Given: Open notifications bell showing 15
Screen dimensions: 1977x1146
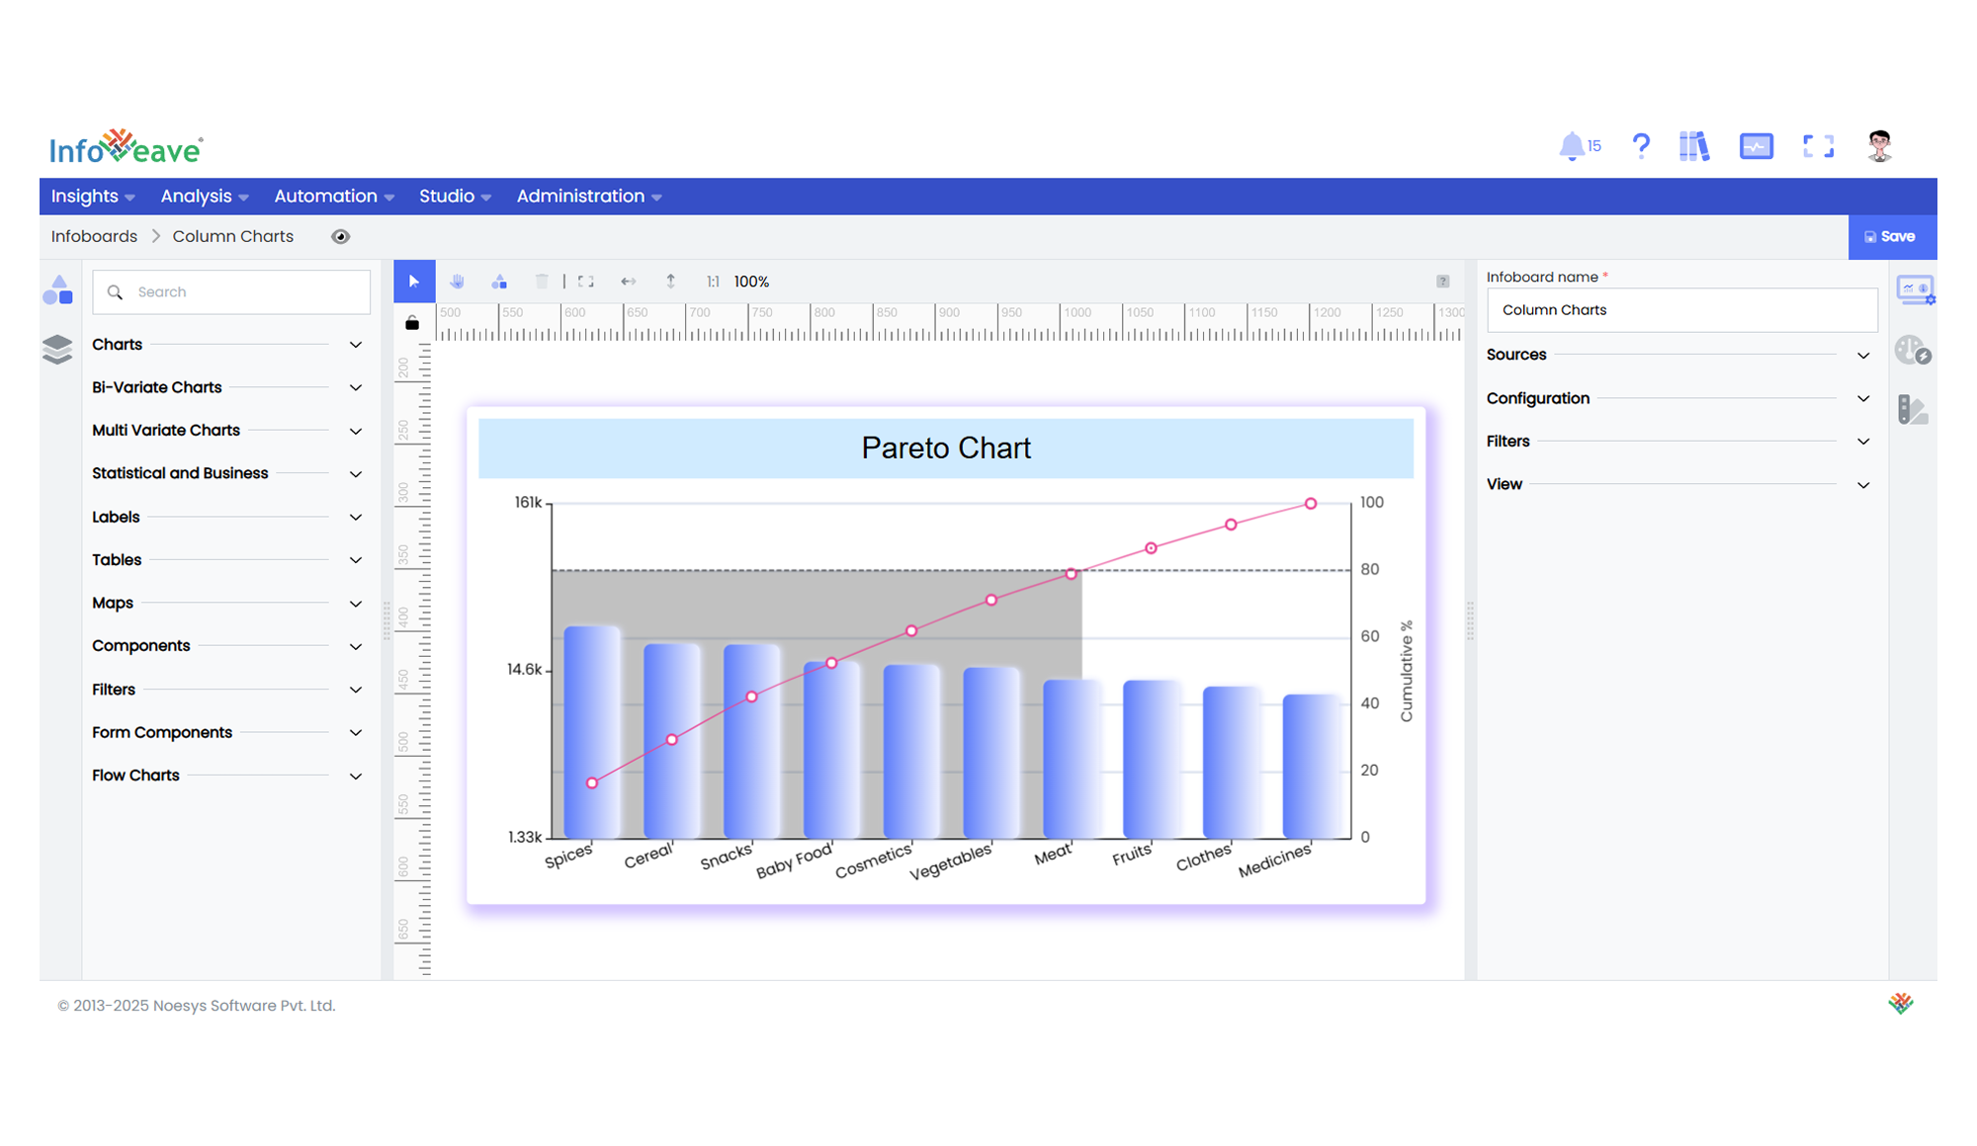Looking at the screenshot, I should pos(1579,146).
